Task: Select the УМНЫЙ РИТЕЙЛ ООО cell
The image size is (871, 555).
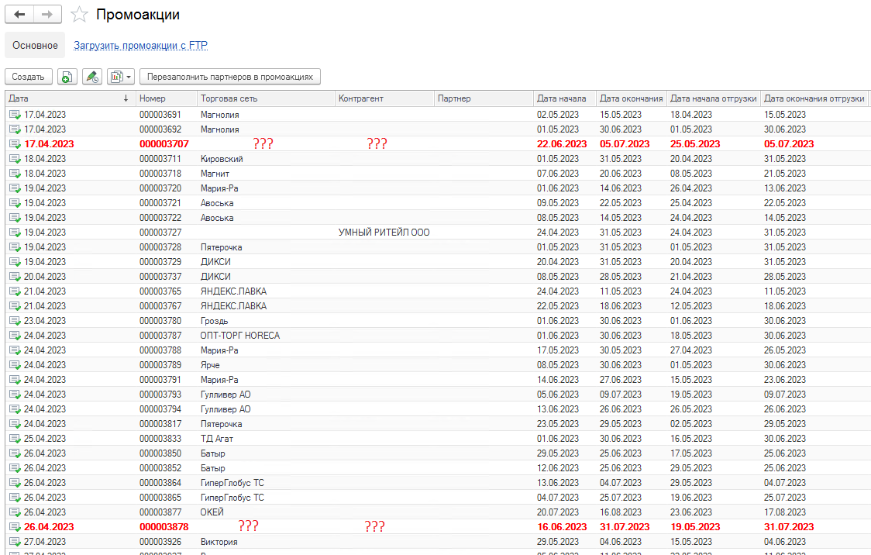Action: click(384, 233)
